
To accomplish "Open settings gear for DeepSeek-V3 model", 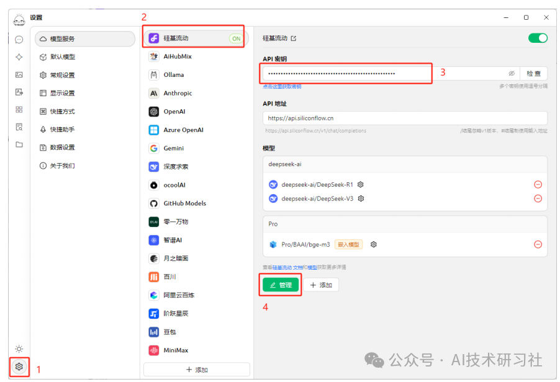I will pyautogui.click(x=361, y=198).
